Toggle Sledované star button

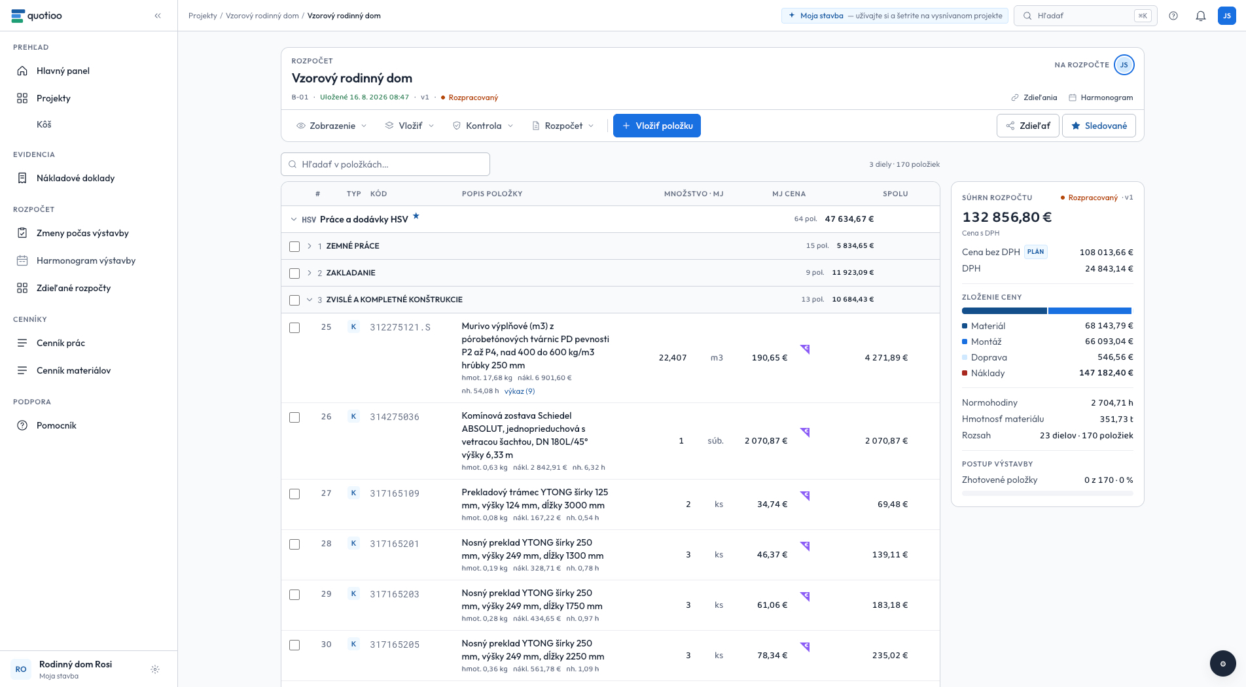tap(1099, 126)
